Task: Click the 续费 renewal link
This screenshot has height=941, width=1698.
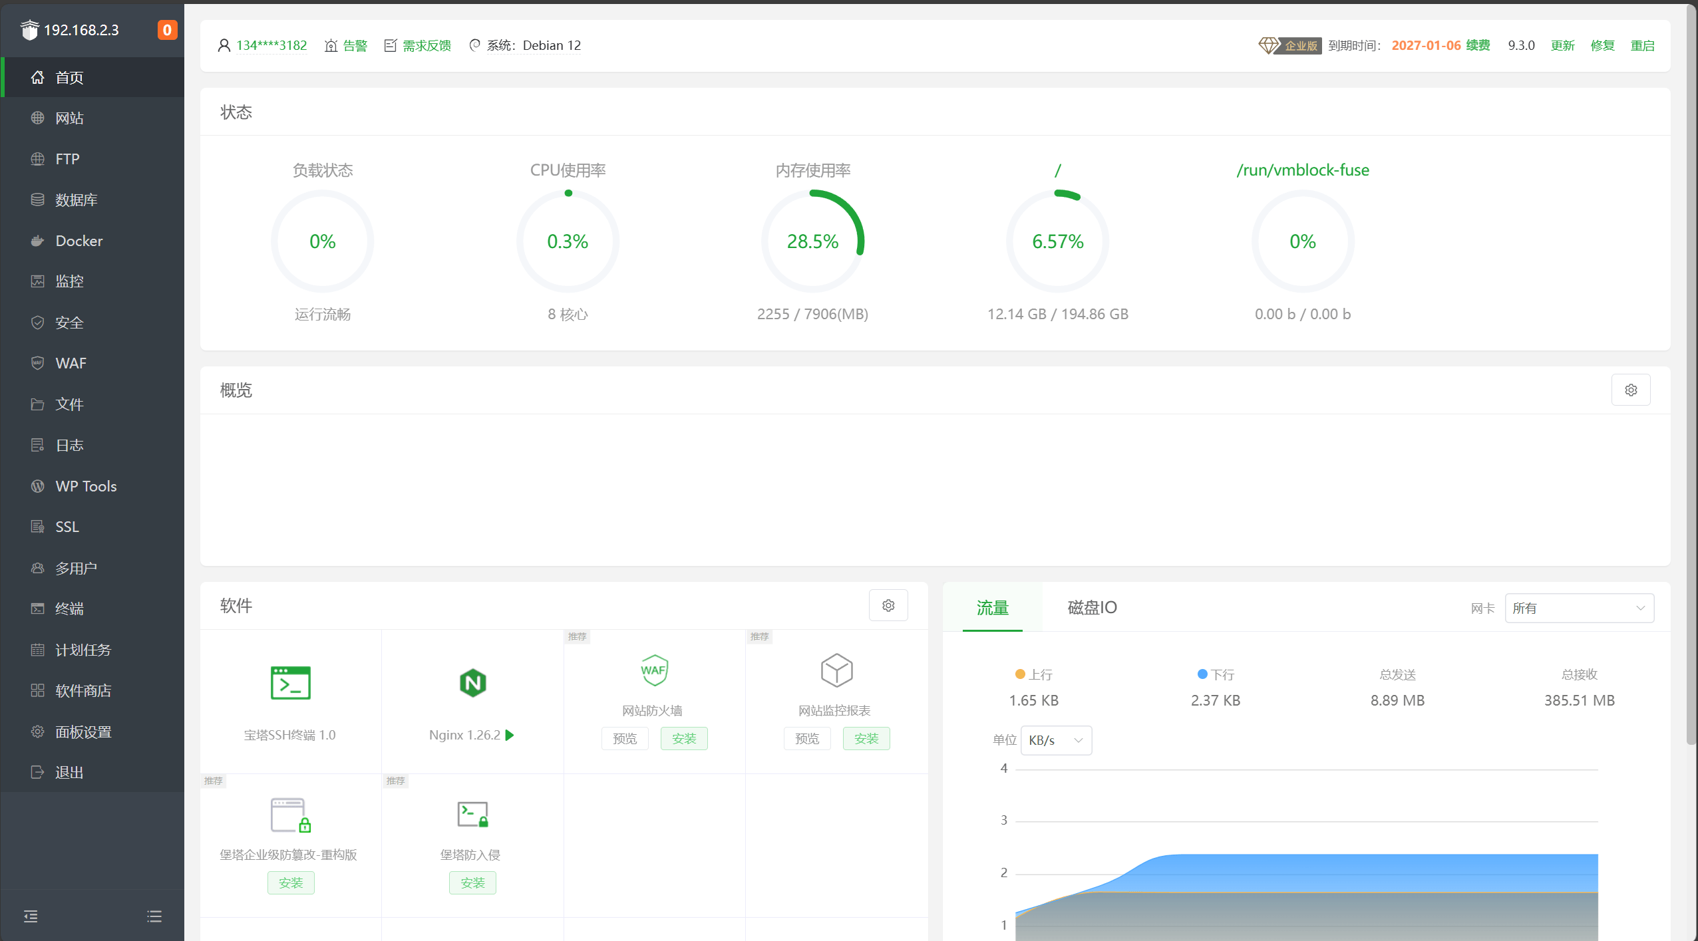Action: coord(1478,45)
